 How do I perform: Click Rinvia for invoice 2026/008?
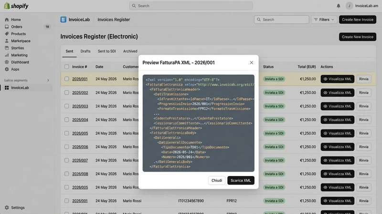(x=364, y=174)
